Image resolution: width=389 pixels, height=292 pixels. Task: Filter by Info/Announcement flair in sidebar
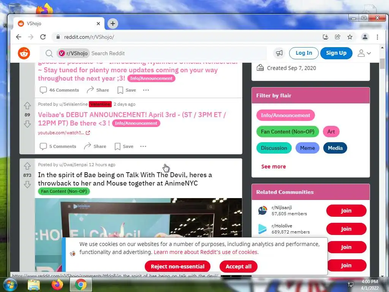point(285,115)
